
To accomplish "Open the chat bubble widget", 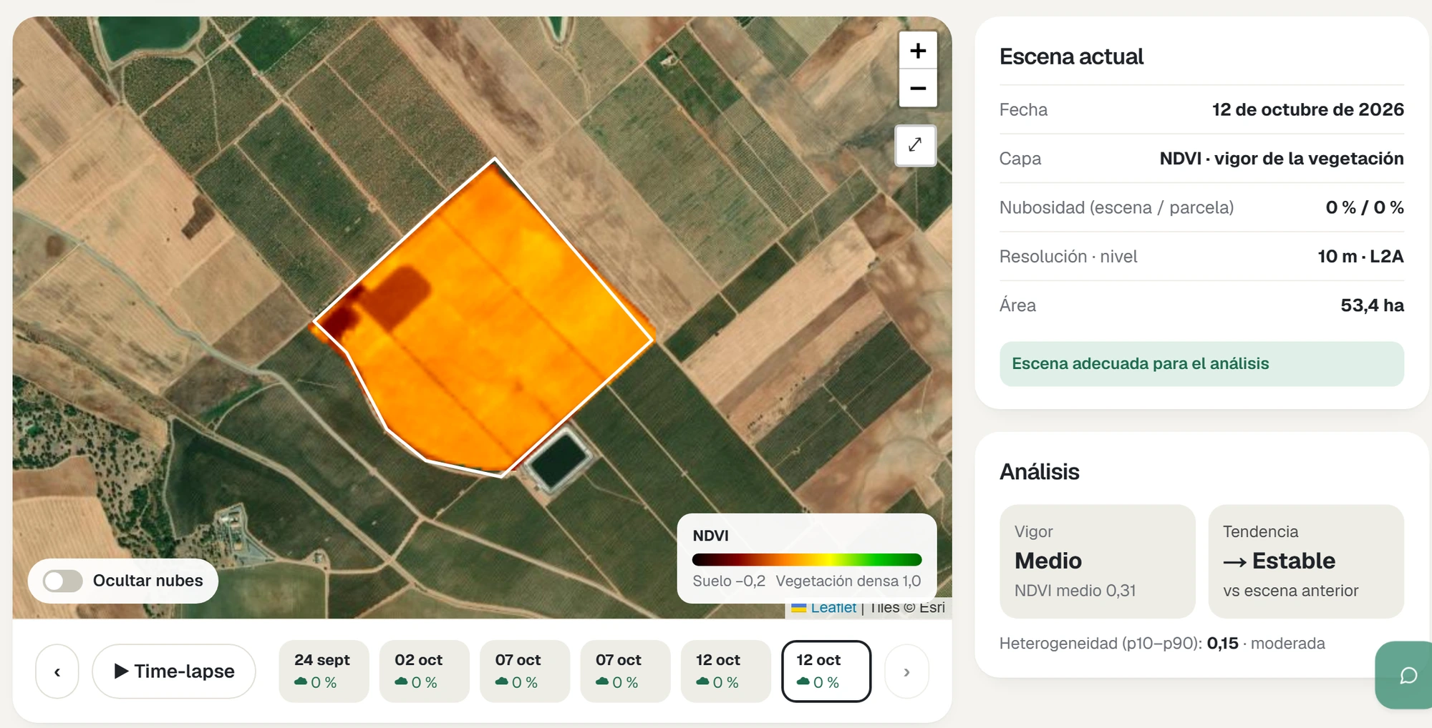I will [1407, 675].
